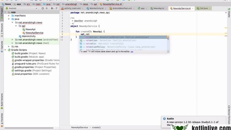Click NewsApiService.kt breadcrumb
Image resolution: width=231 pixels, height=130 pixels.
pos(111,4)
